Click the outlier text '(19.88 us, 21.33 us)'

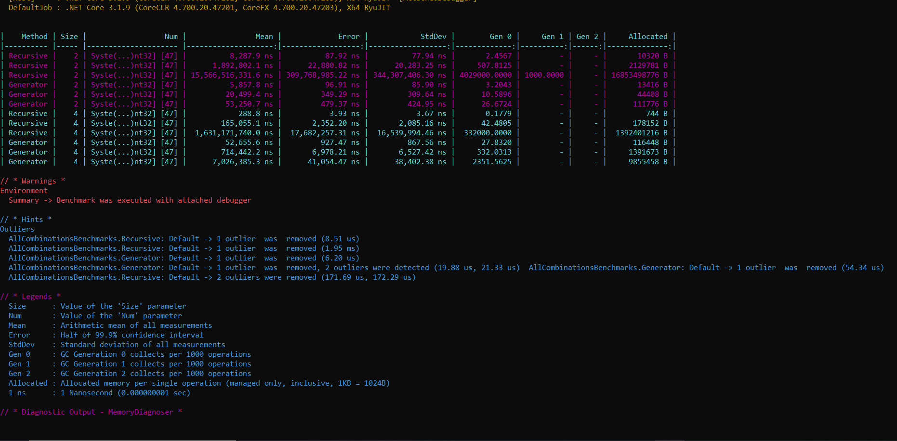coord(476,268)
